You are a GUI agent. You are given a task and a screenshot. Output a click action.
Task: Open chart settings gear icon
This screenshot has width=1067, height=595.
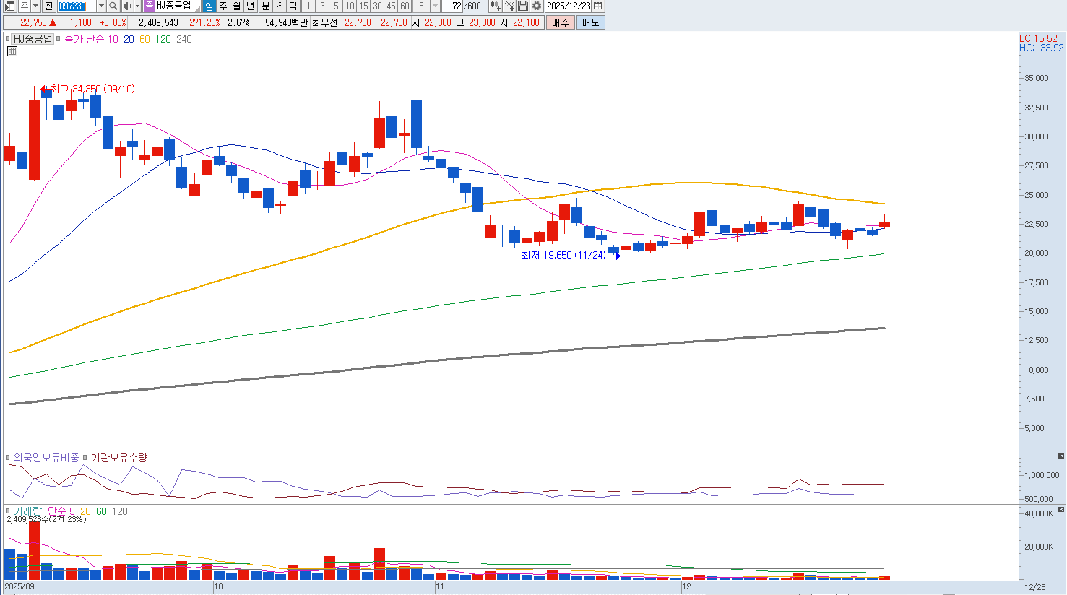[x=537, y=6]
